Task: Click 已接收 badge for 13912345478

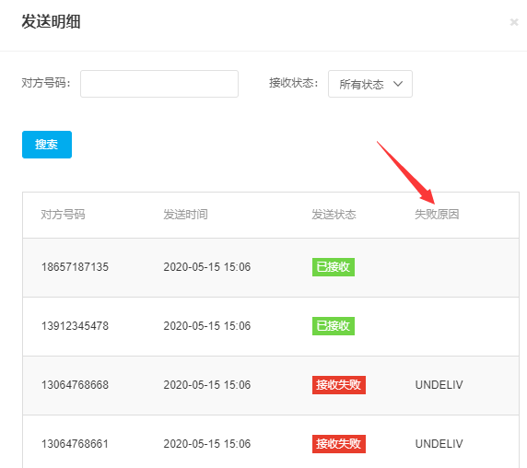Action: [334, 326]
